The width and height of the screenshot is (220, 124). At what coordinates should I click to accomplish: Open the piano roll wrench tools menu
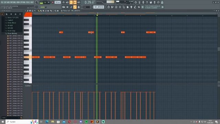pos(27,11)
